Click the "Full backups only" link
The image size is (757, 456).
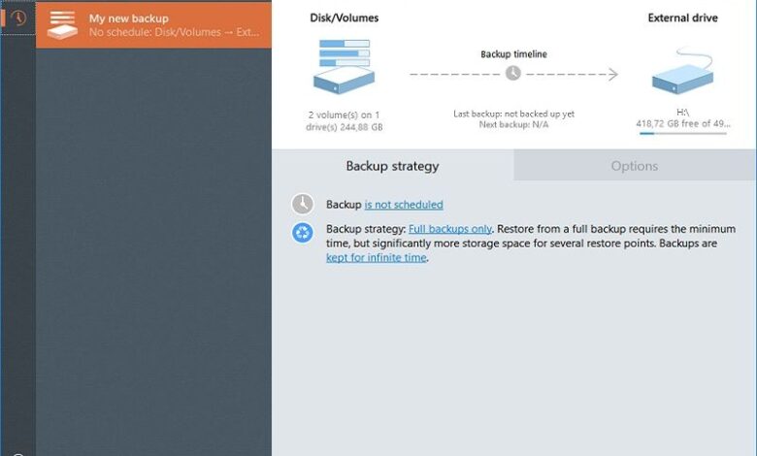pos(449,229)
